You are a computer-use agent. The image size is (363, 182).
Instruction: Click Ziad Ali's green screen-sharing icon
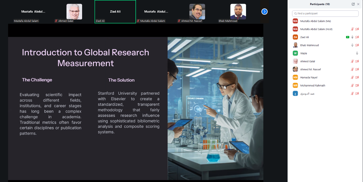click(x=348, y=37)
